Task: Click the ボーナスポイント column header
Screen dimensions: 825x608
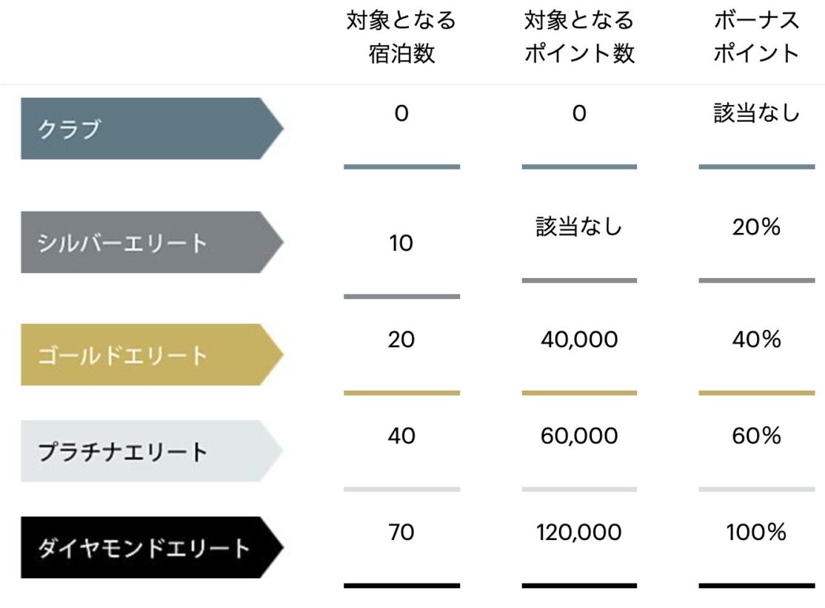Action: [757, 37]
